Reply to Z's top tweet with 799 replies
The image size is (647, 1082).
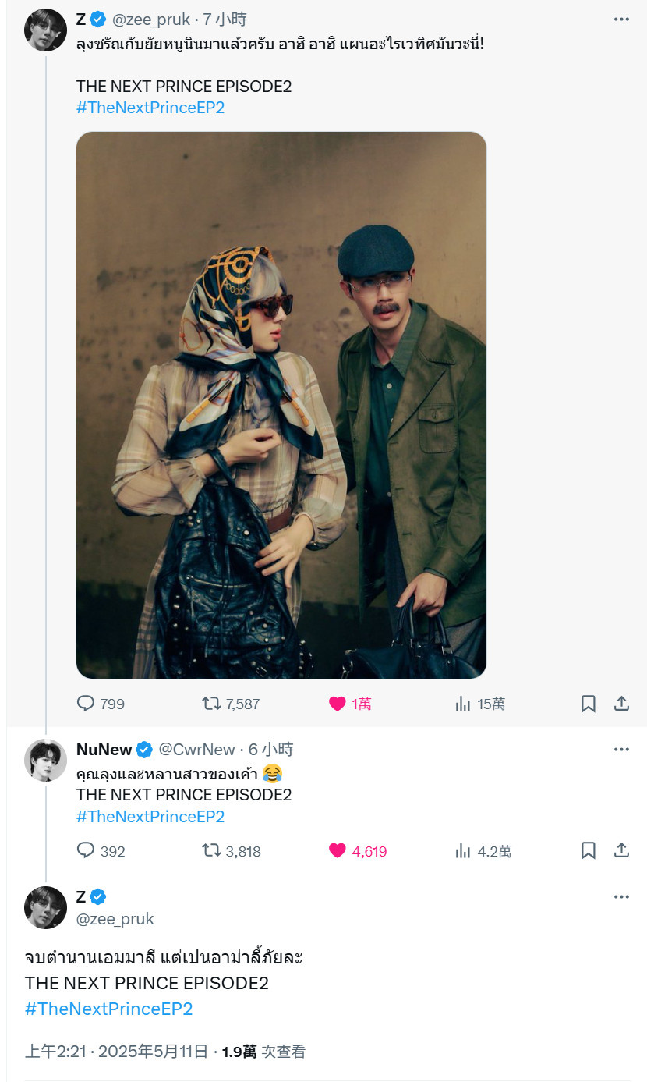[101, 704]
